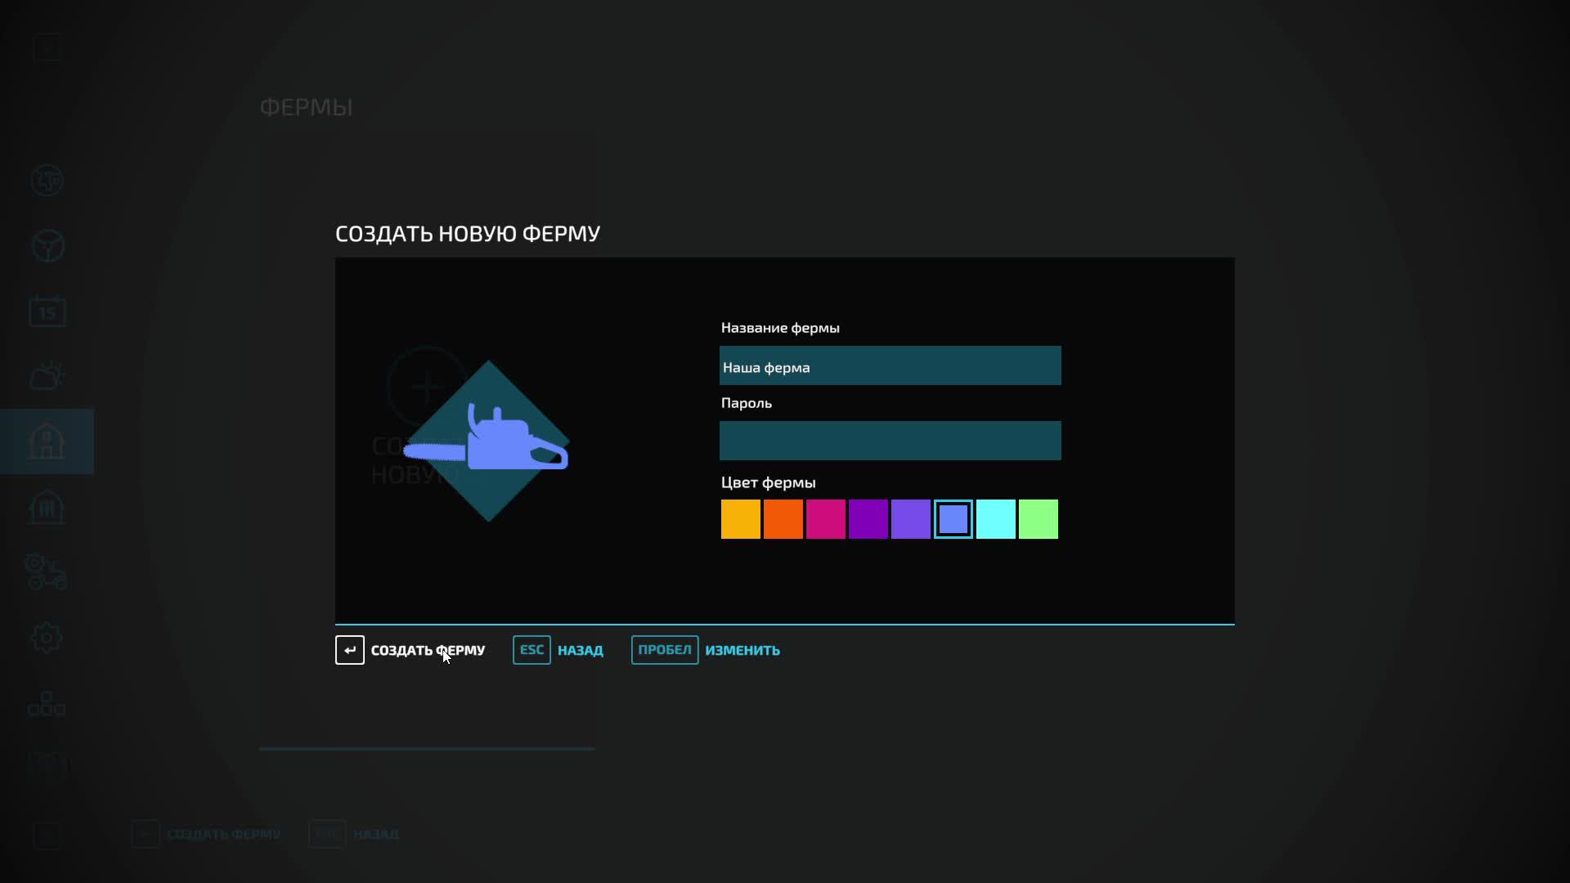Screen dimensions: 1570x883
Task: Open the weather sidebar icon
Action: pos(47,376)
